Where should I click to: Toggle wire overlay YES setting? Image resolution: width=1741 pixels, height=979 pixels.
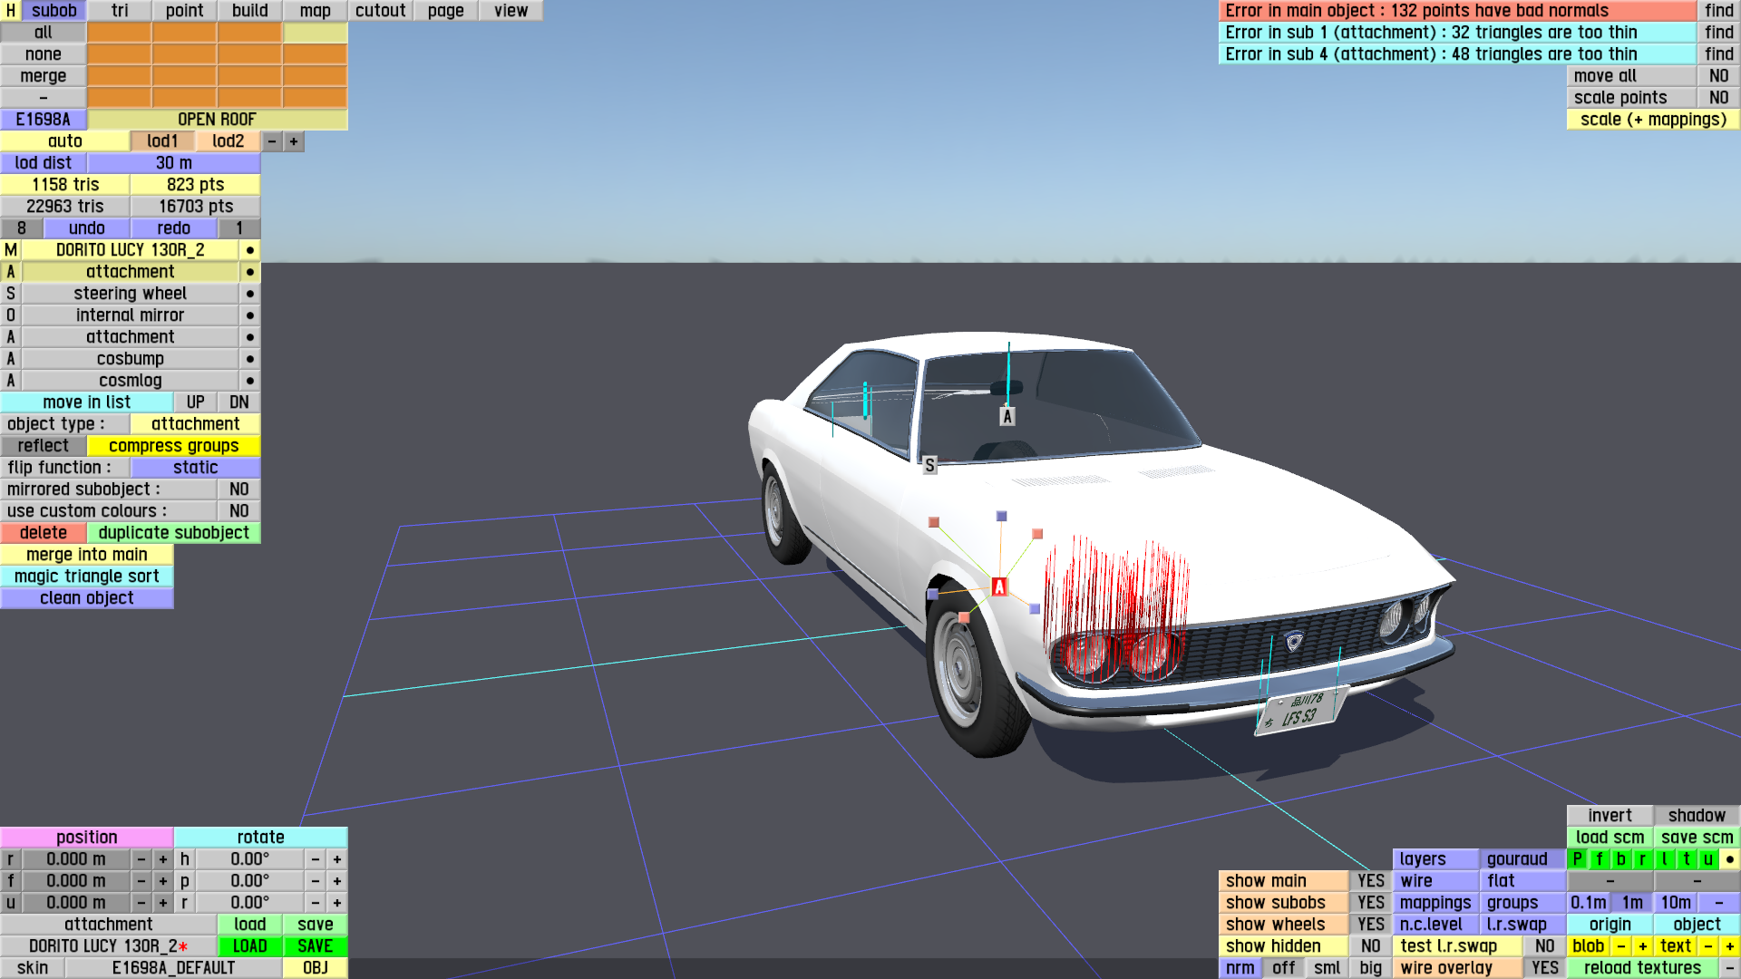tap(1544, 968)
